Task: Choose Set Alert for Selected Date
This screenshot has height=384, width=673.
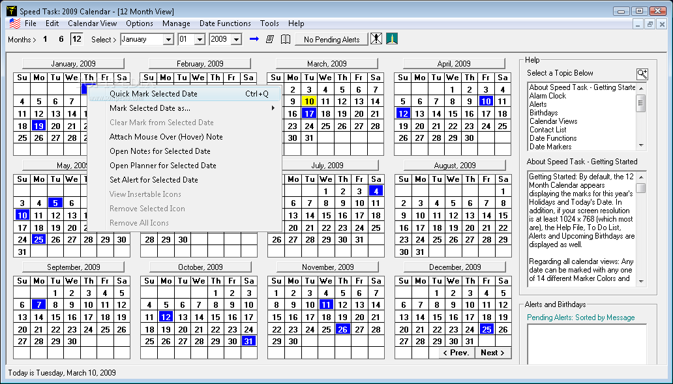Action: pyautogui.click(x=185, y=180)
